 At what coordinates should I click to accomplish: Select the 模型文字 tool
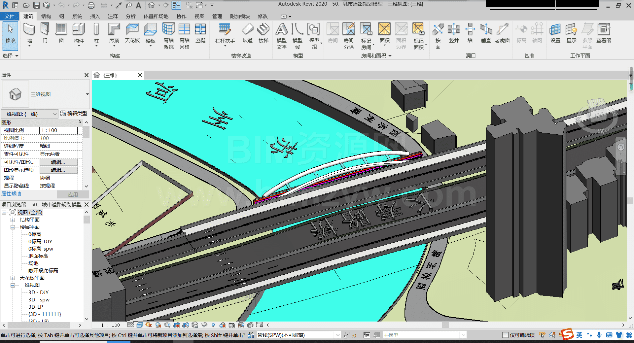click(281, 36)
